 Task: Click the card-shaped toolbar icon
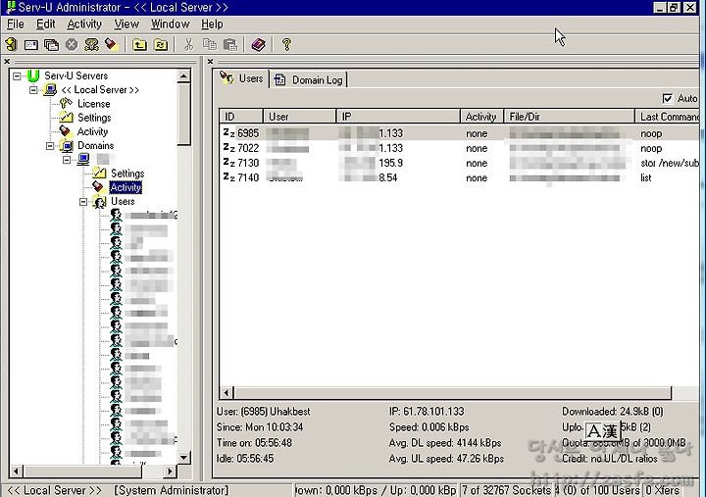click(x=31, y=45)
